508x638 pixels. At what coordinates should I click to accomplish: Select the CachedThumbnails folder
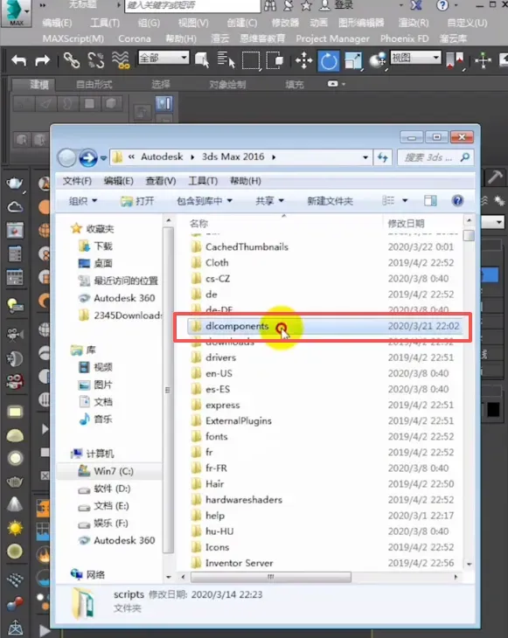(247, 247)
